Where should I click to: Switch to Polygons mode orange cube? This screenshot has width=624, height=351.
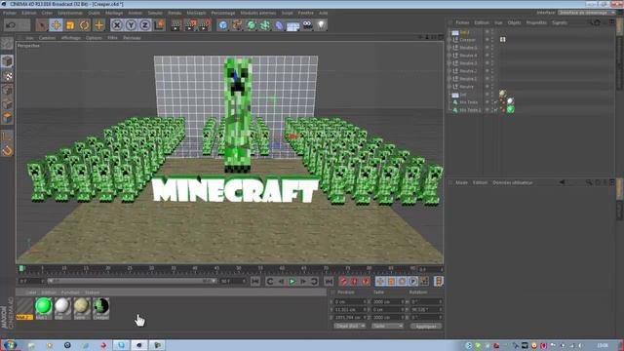7,118
